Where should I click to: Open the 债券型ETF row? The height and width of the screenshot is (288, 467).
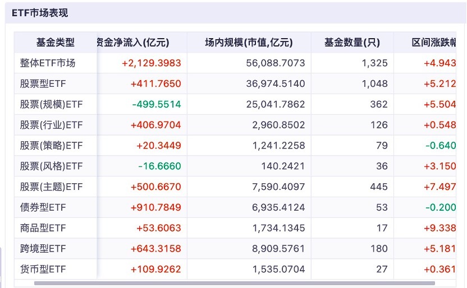point(43,207)
